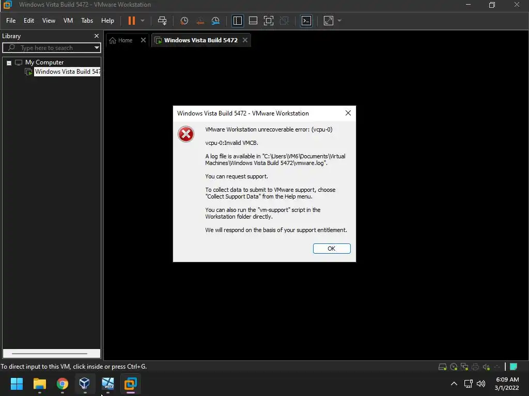
Task: Click the network adapter status icon
Action: click(464, 367)
